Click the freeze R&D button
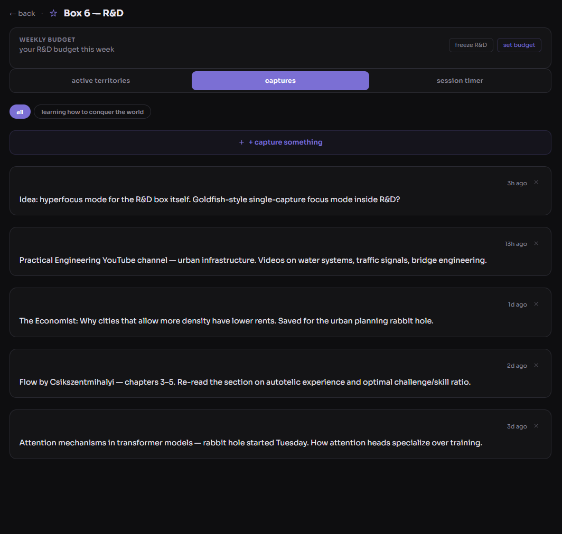 coord(471,45)
